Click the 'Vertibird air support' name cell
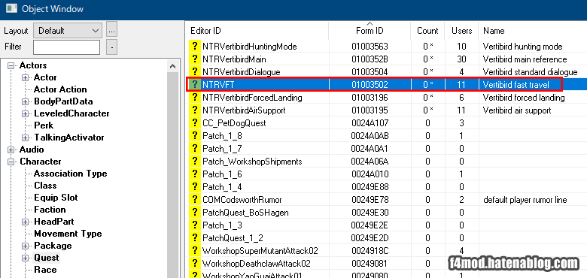Screen dimensions: 587x278 (517, 110)
